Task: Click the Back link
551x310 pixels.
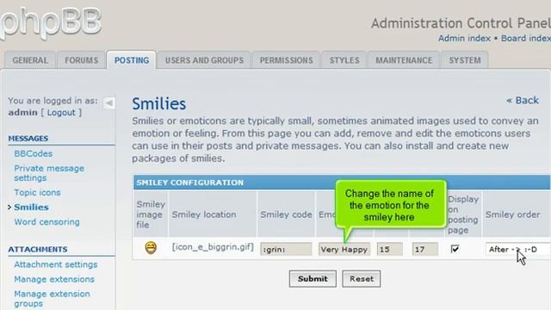Action: click(523, 101)
